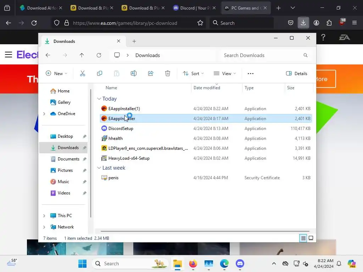This screenshot has width=363, height=272.
Task: Click the Copy icon in Explorer toolbar
Action: pyautogui.click(x=100, y=74)
